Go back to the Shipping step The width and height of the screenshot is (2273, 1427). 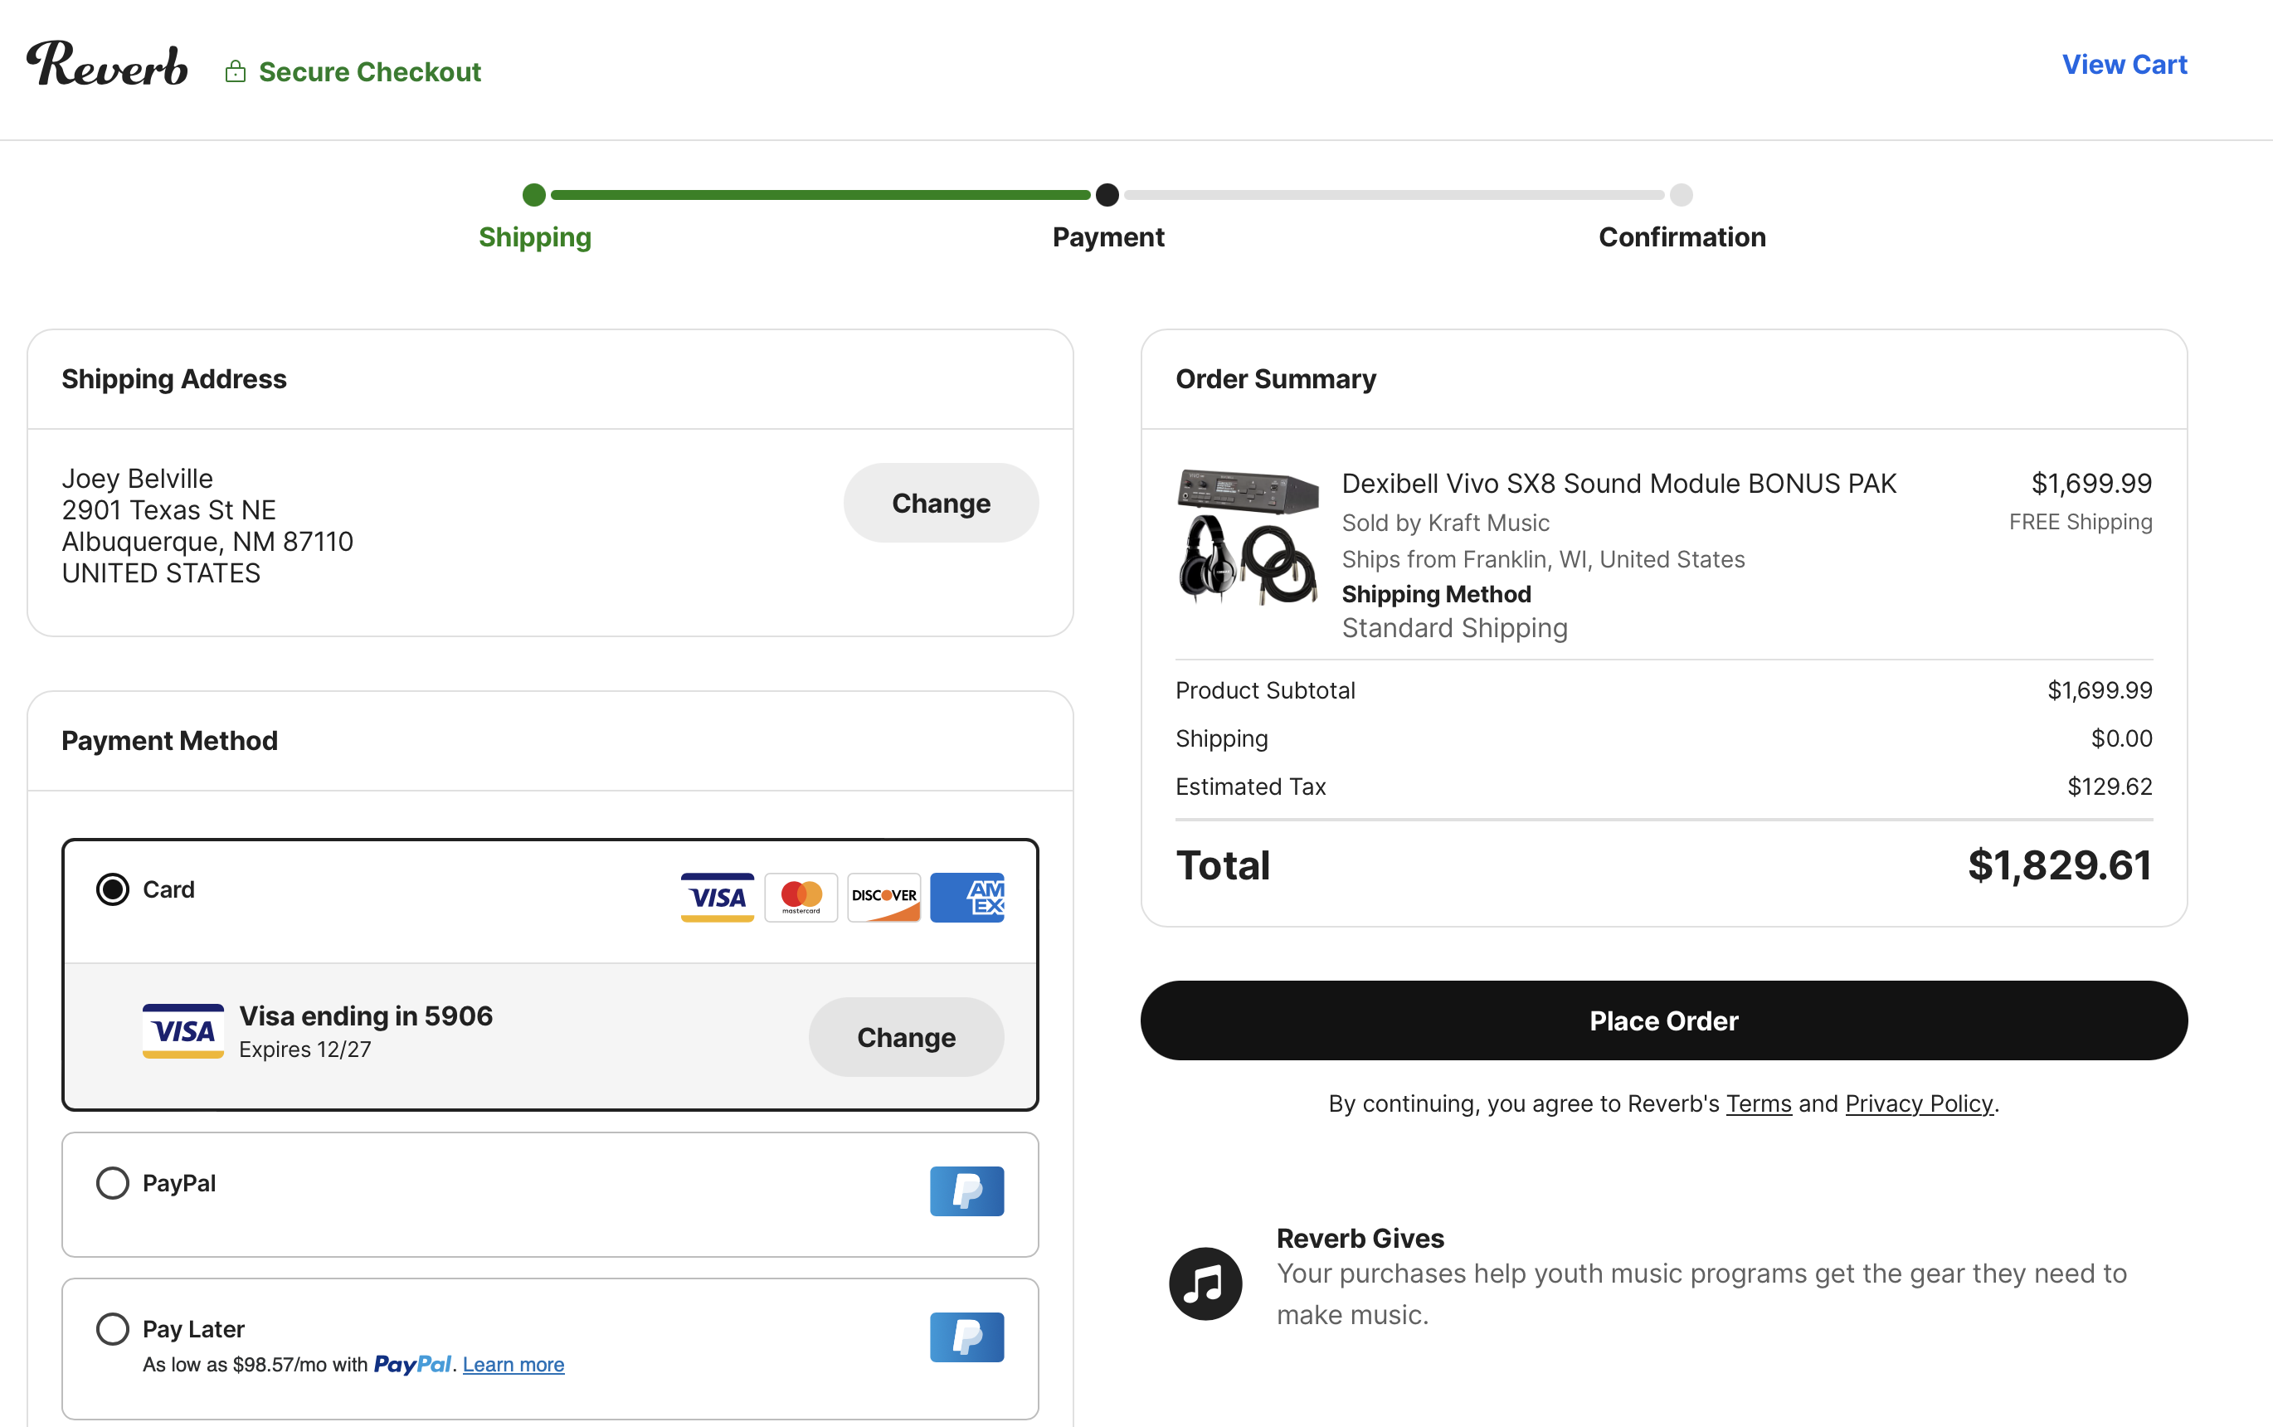coord(534,236)
